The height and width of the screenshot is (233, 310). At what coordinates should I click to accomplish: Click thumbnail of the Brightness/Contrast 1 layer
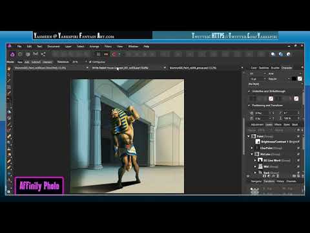258,142
